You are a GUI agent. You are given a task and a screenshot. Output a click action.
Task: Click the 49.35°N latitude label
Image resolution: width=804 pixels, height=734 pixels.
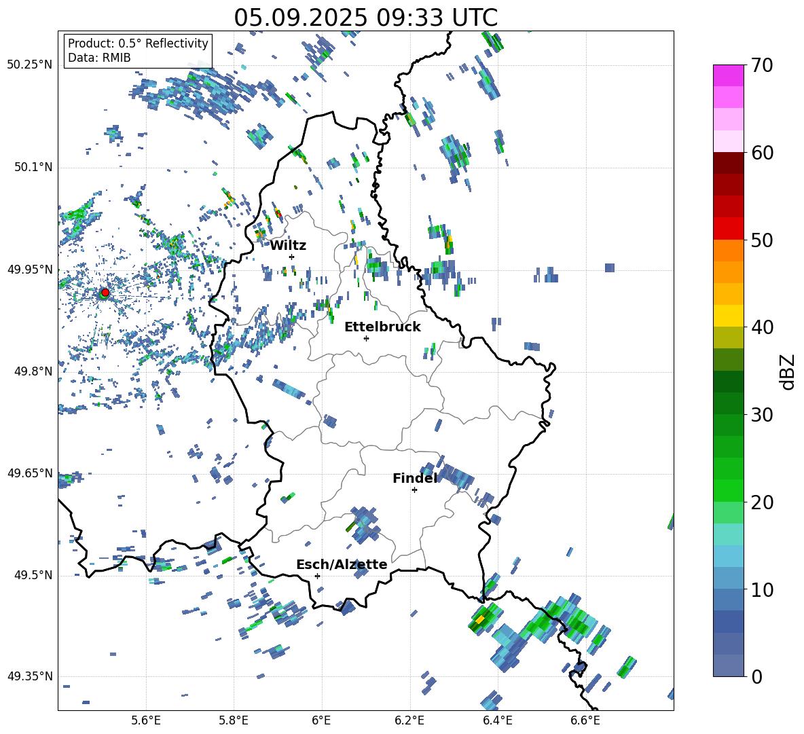(x=30, y=676)
